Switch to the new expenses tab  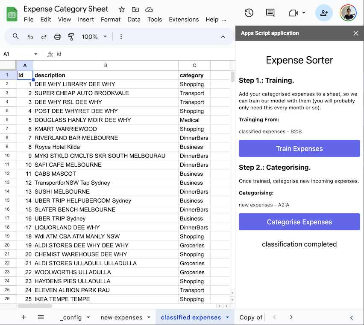121,317
